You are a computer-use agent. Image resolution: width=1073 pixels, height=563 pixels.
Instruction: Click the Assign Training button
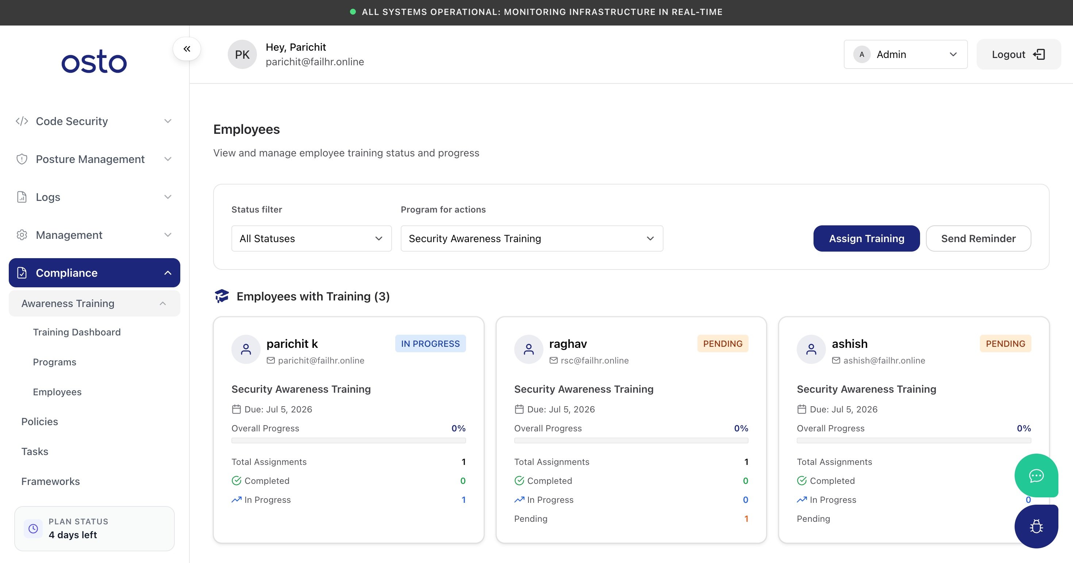(866, 238)
